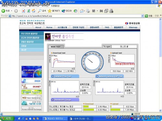Open the Mail envelope toolbar icon
This screenshot has height=121, width=162.
tap(82, 11)
